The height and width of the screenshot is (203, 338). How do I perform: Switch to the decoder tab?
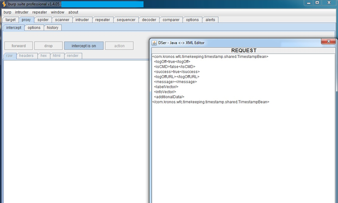(149, 20)
